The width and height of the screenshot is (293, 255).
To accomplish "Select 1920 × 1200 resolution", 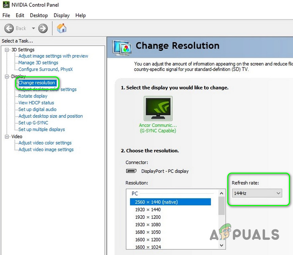I will [x=148, y=217].
